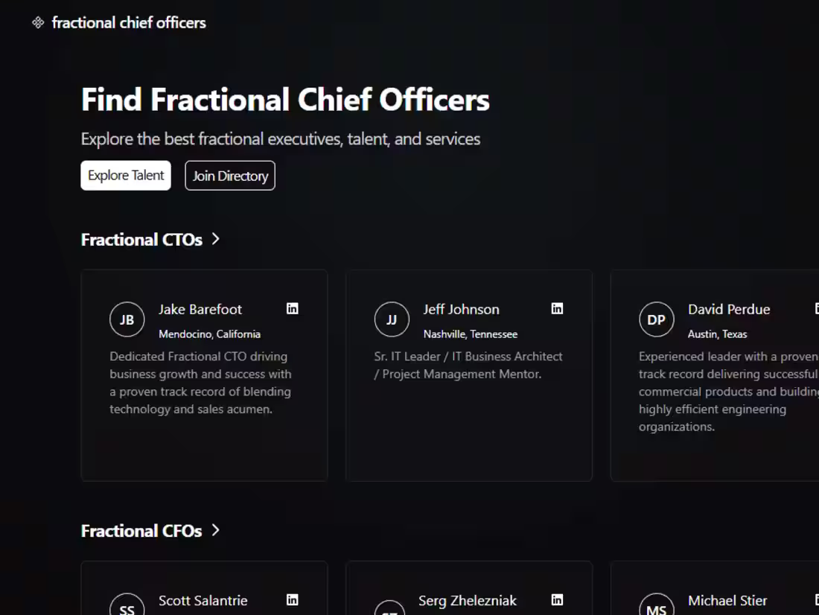Viewport: 819px width, 615px height.
Task: Click Jeff Johnson's LinkedIn icon
Action: (x=557, y=308)
